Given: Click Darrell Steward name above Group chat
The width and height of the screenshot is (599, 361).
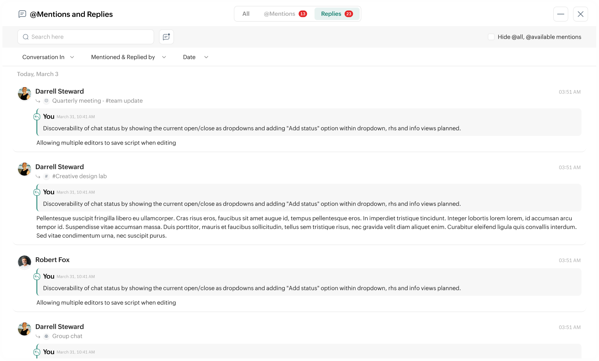Looking at the screenshot, I should [x=60, y=327].
